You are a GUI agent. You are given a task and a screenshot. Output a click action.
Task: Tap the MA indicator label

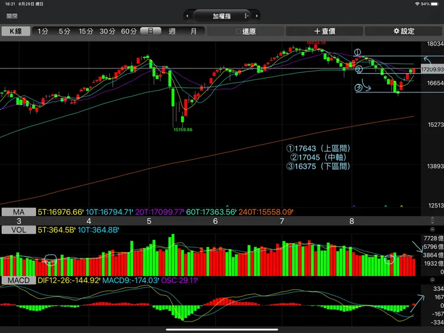tap(19, 212)
